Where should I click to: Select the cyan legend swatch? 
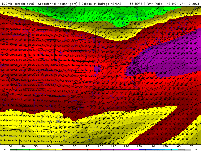175,149
